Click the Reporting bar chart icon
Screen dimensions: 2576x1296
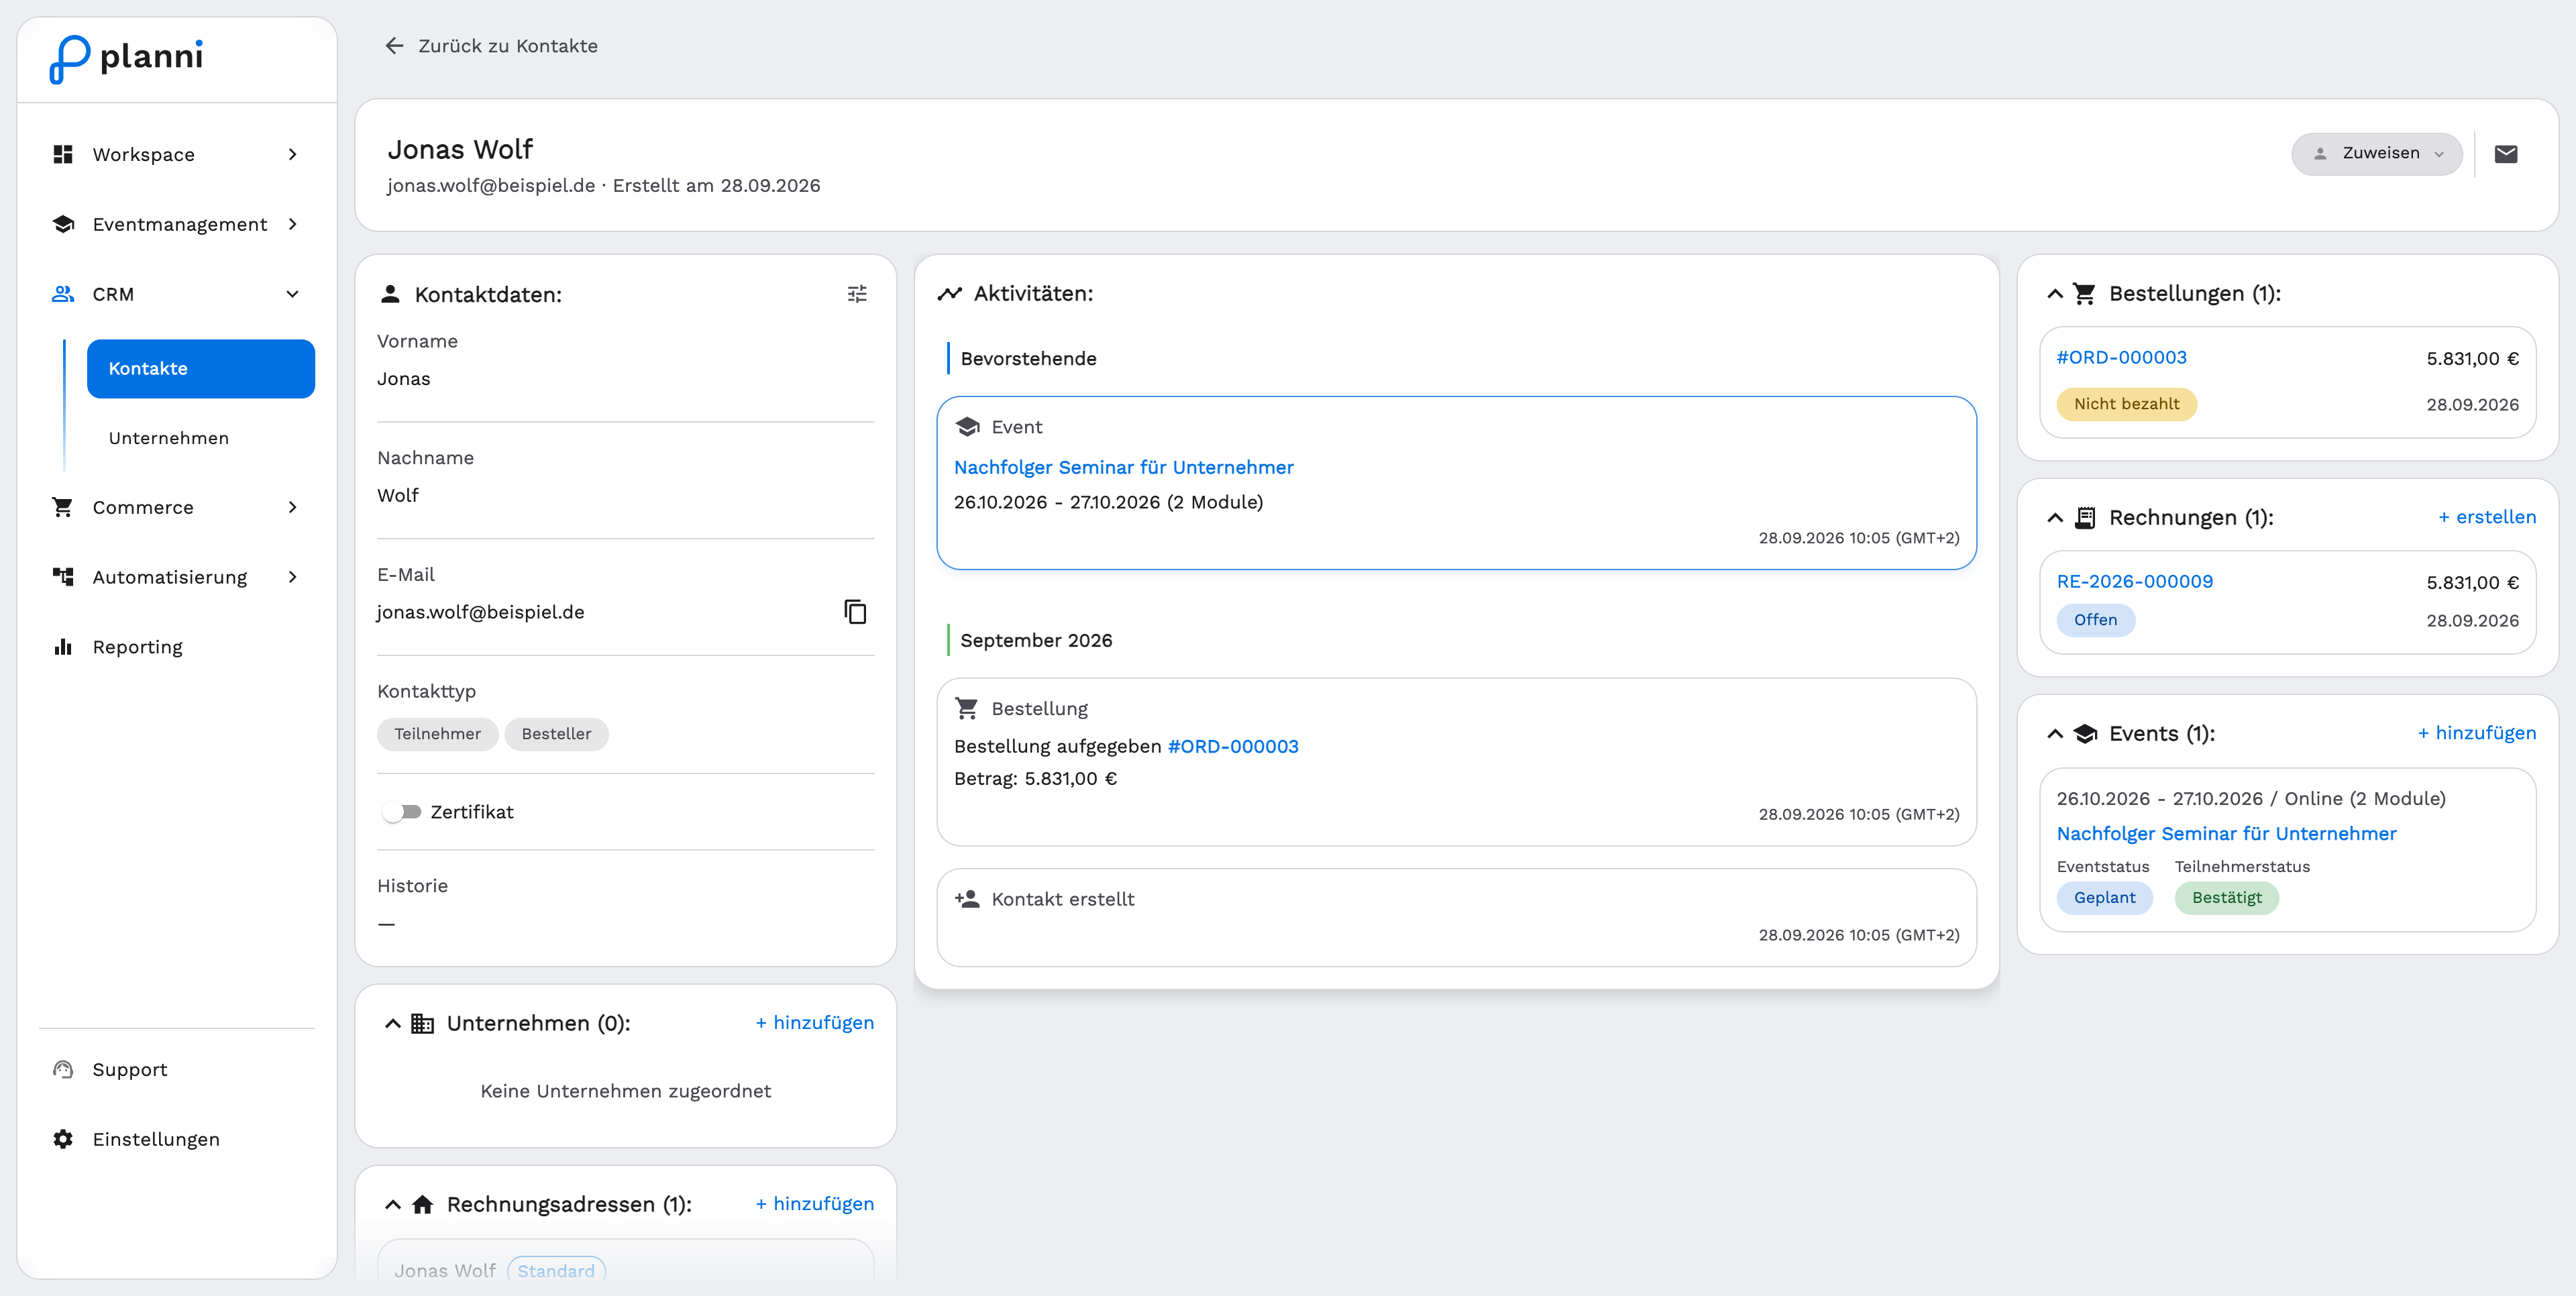click(63, 647)
